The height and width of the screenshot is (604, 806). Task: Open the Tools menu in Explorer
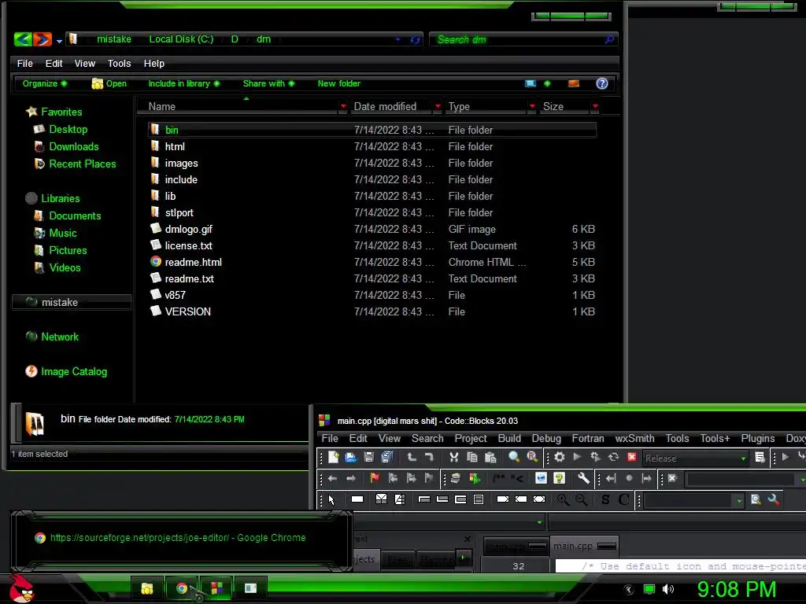click(120, 63)
